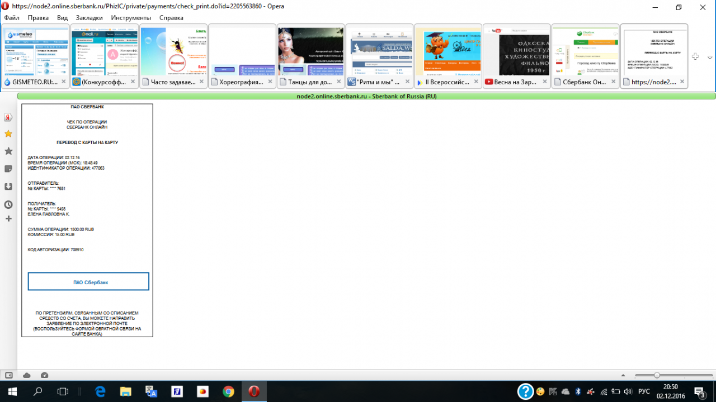Open the Yandex panel in Opera sidebar
The width and height of the screenshot is (716, 402).
pyautogui.click(x=8, y=117)
